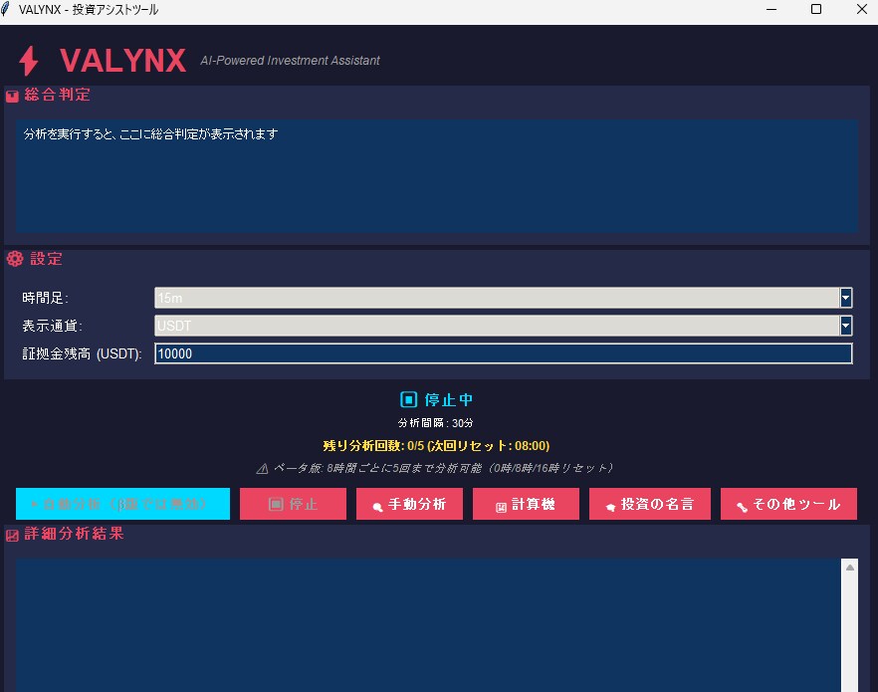Click the 詳細分析結果 output text area
The width and height of the screenshot is (878, 692).
[x=428, y=625]
